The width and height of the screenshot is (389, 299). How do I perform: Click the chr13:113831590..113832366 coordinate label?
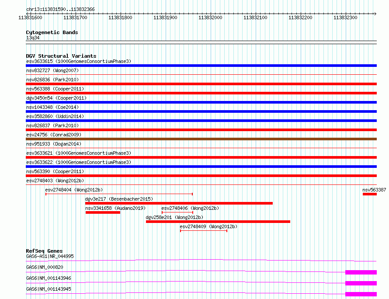60,9
